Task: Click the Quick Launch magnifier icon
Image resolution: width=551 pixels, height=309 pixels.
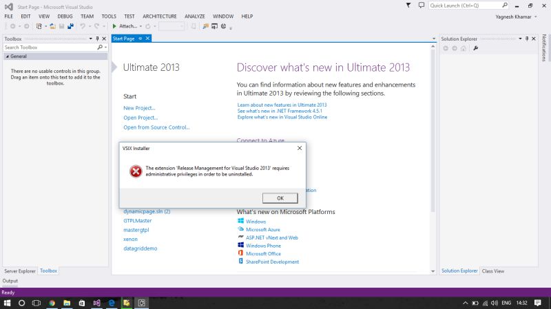Action: pyautogui.click(x=505, y=6)
